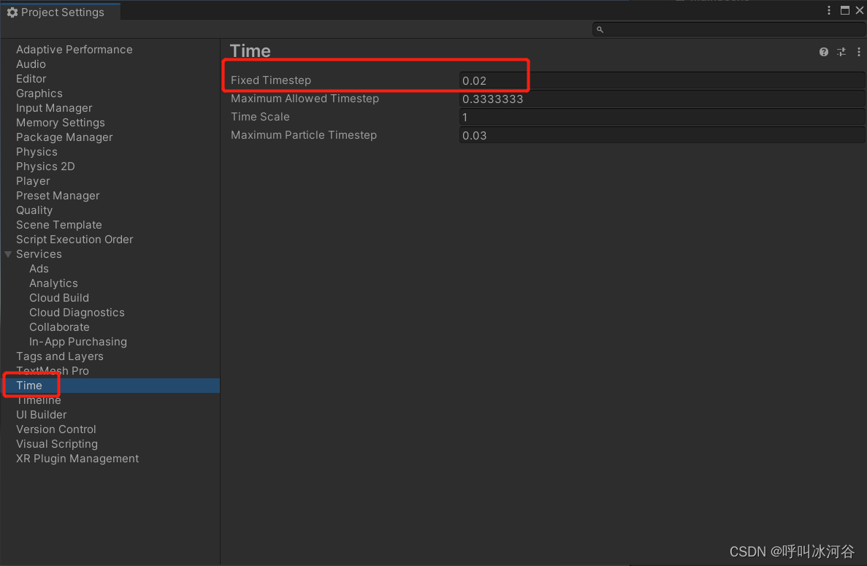Open the Project Settings window kebab menu
This screenshot has height=566, width=867.
tap(828, 10)
